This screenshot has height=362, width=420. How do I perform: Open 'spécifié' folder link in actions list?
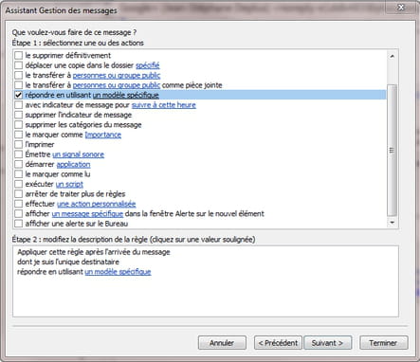[x=148, y=65]
